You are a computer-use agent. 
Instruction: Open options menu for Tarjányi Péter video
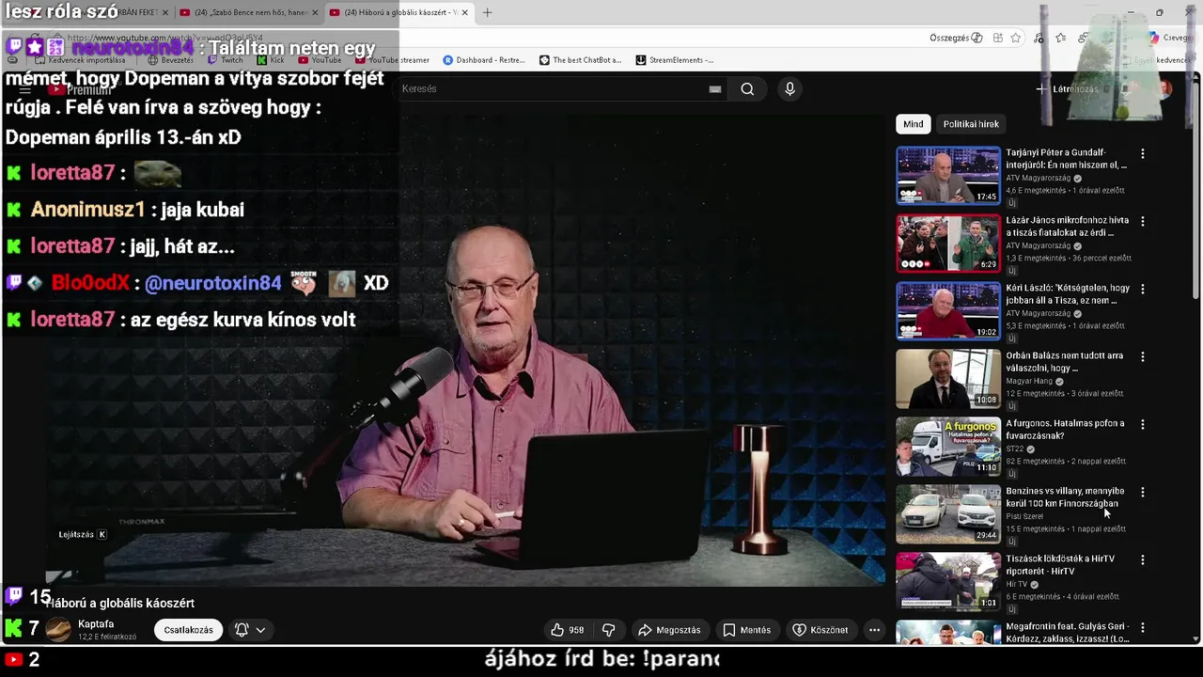(1143, 153)
